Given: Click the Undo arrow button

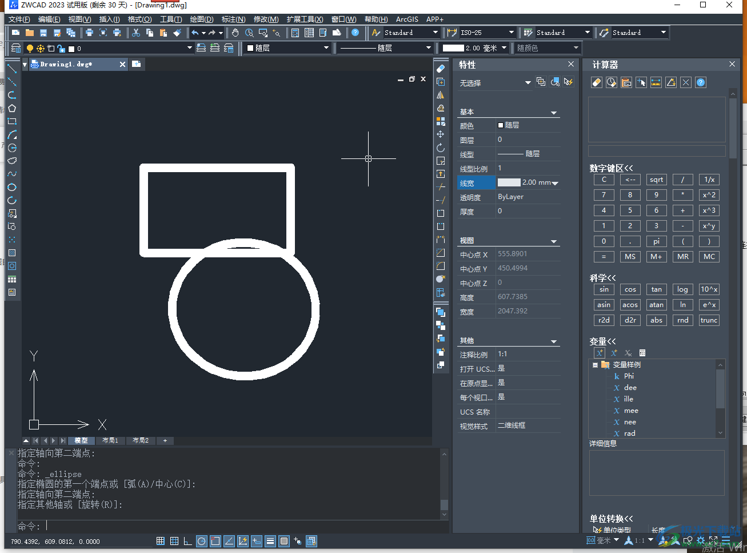Looking at the screenshot, I should coord(195,33).
